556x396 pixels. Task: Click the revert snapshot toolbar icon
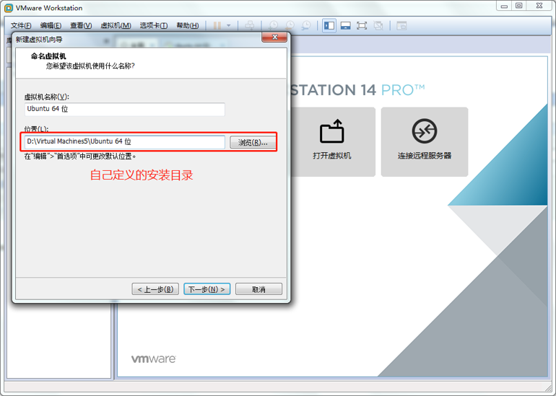290,25
